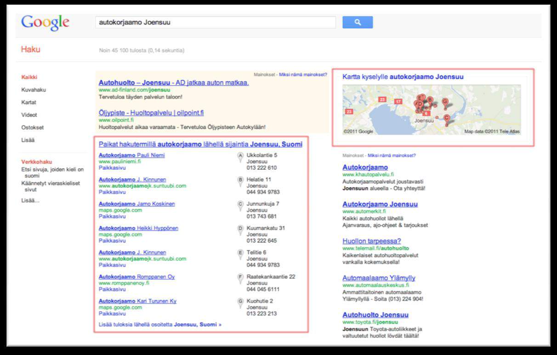Image resolution: width=557 pixels, height=355 pixels.
Task: Click map pin E next to Telitie 6
Action: (240, 255)
